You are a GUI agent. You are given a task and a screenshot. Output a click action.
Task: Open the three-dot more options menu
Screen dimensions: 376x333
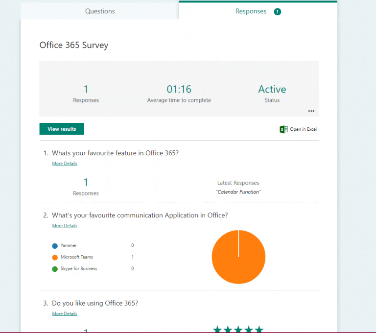coord(311,111)
